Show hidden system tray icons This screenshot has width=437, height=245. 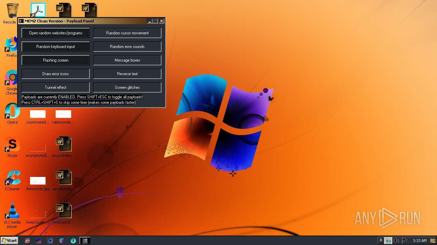(x=381, y=241)
